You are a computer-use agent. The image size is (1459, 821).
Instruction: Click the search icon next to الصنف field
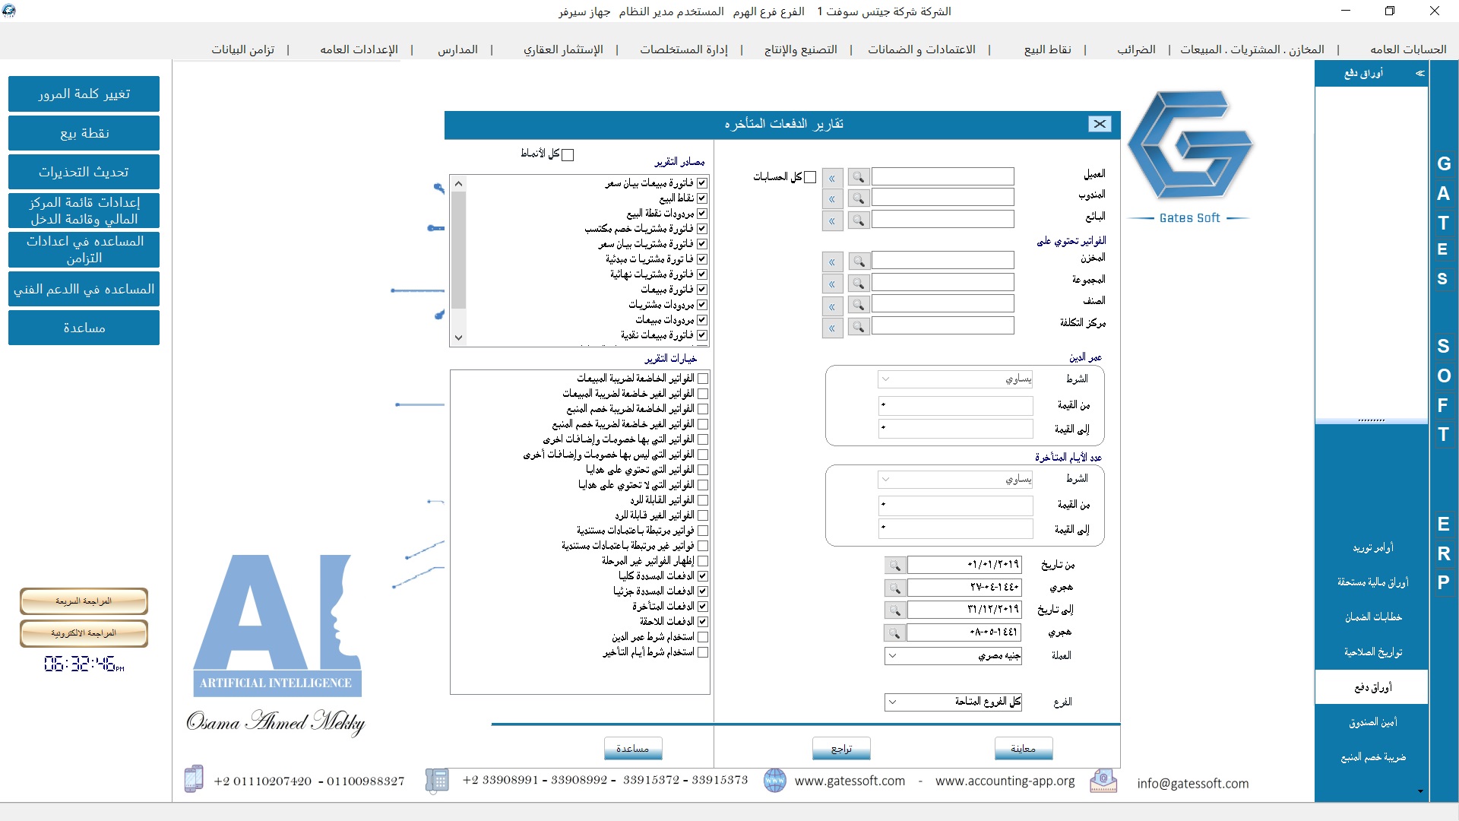859,306
